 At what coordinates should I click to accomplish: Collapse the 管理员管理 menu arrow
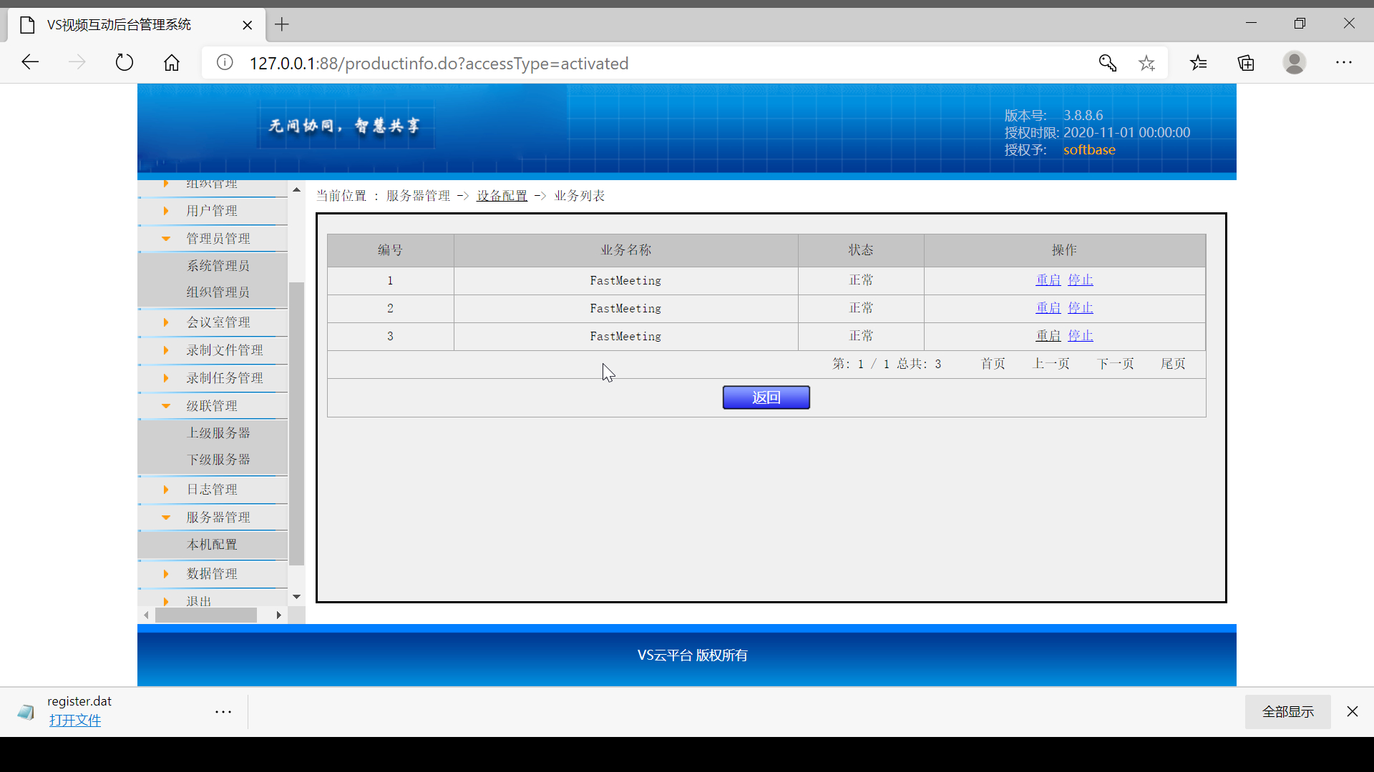(x=166, y=239)
